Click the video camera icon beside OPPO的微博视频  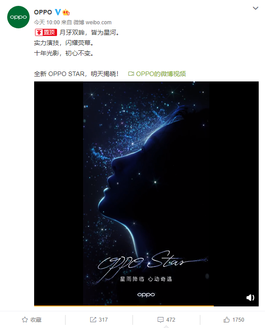(131, 74)
